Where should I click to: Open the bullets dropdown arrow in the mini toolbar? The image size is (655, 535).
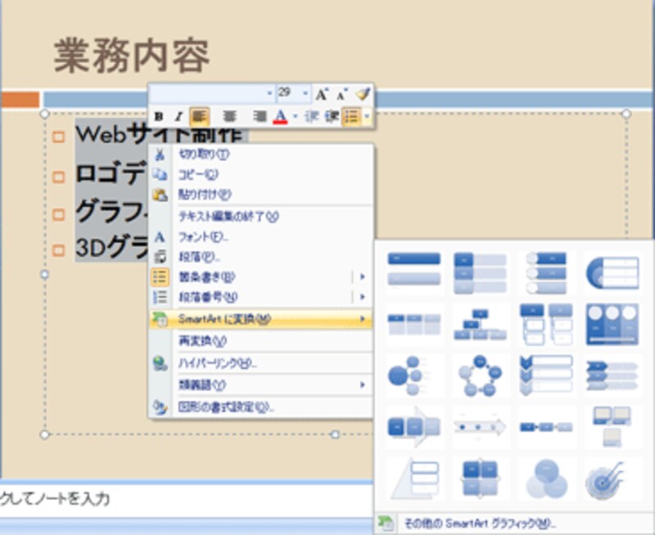click(x=367, y=116)
